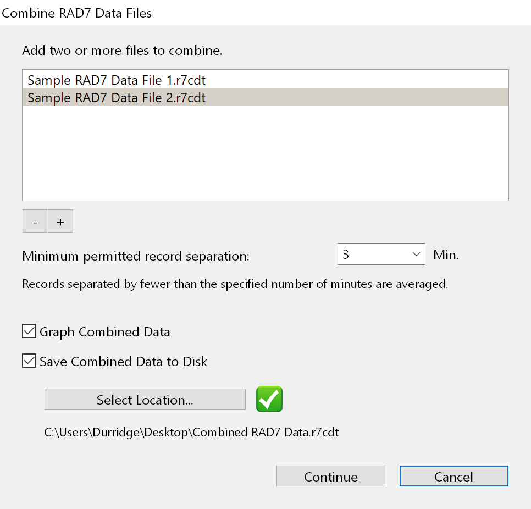Expand the record separation dropdown arrow
The image size is (531, 509).
click(x=416, y=254)
